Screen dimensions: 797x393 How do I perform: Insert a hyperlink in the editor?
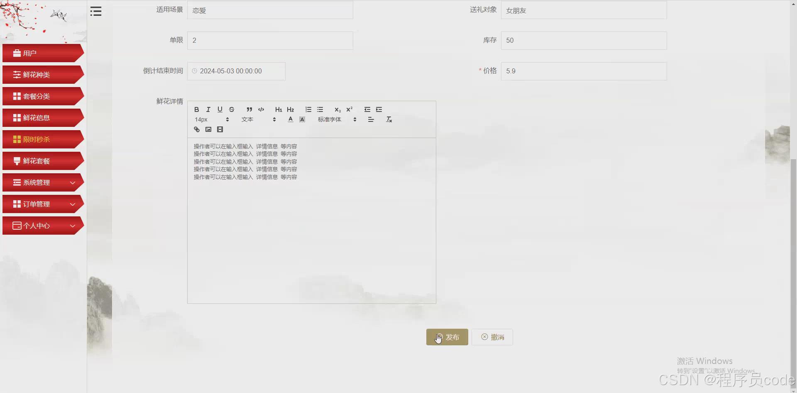click(x=197, y=129)
